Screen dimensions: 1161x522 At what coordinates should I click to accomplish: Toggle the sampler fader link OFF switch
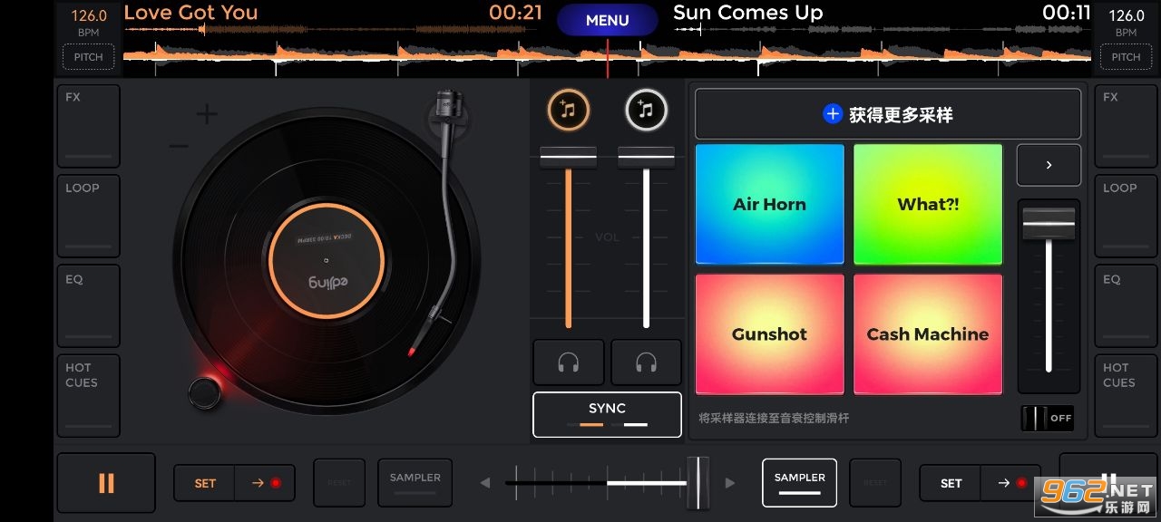point(1047,418)
